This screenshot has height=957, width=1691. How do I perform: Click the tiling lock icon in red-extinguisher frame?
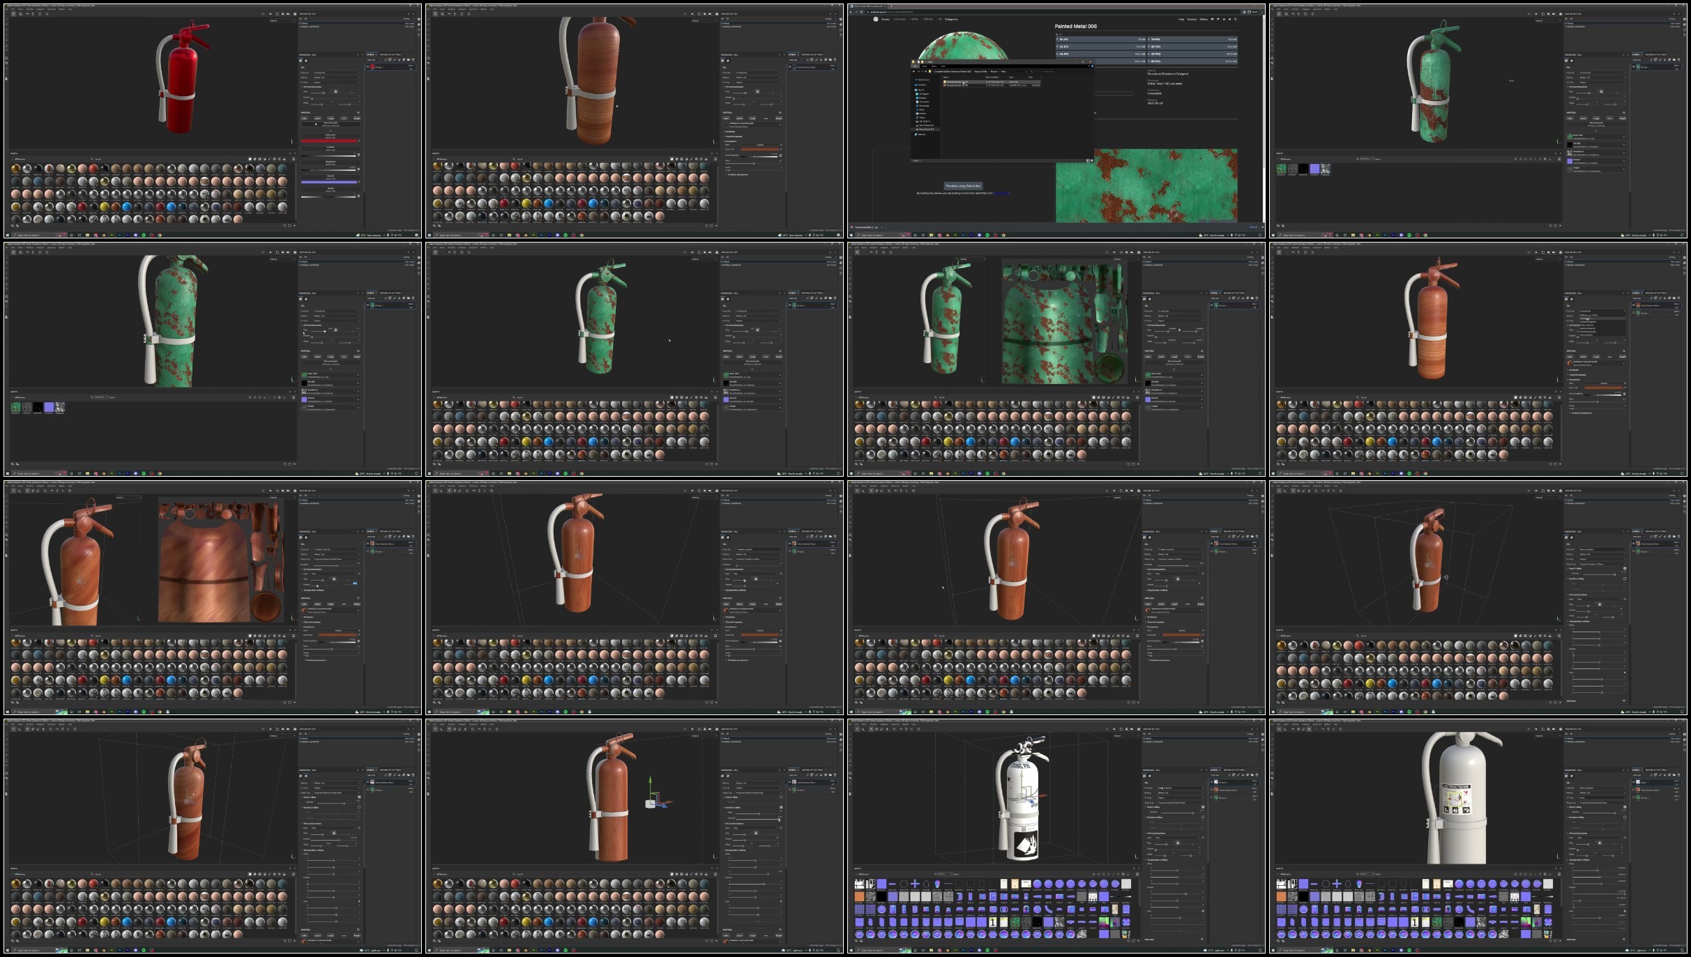pyautogui.click(x=335, y=91)
